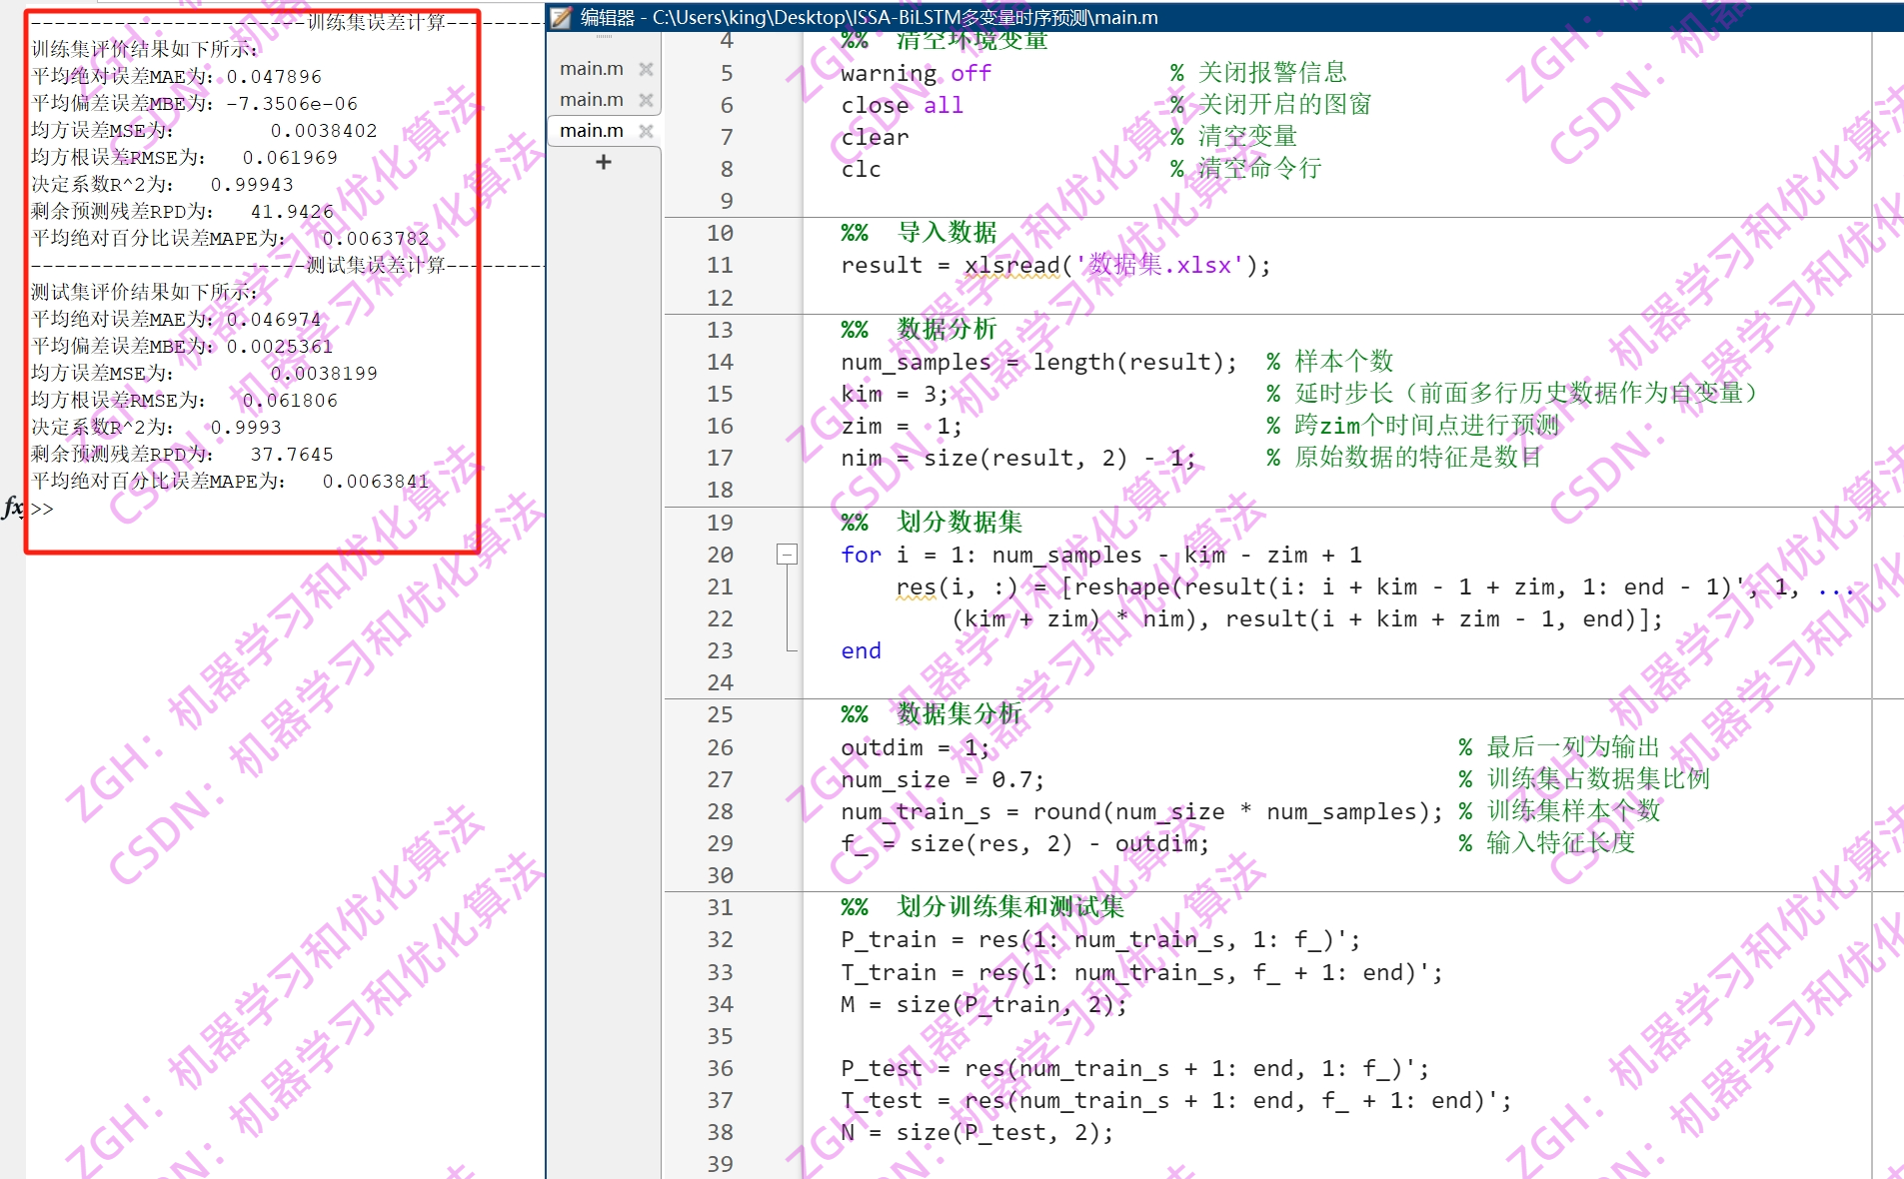1904x1179 pixels.
Task: Switch to the topmost main.m tab
Action: (x=592, y=69)
